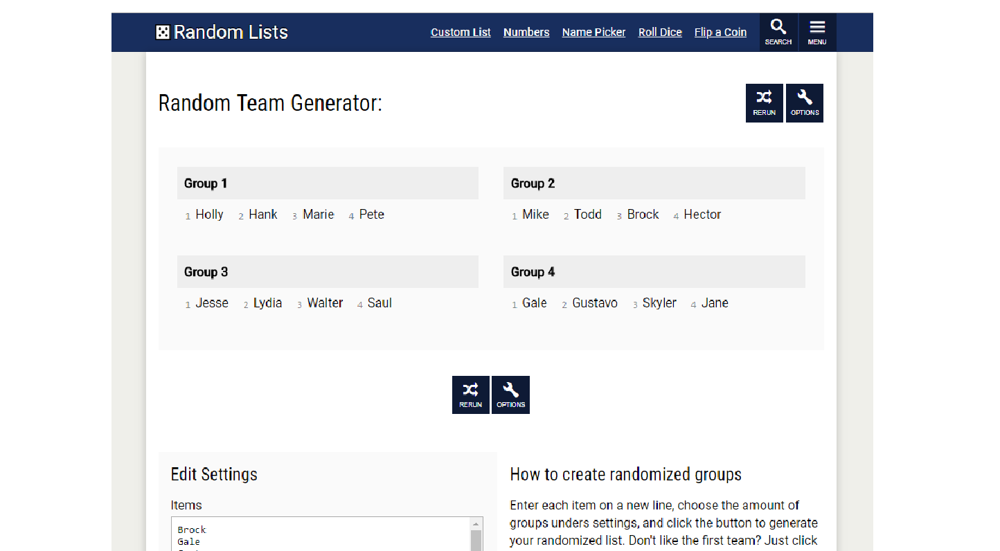Select the Group 4 header
1000x551 pixels.
533,271
